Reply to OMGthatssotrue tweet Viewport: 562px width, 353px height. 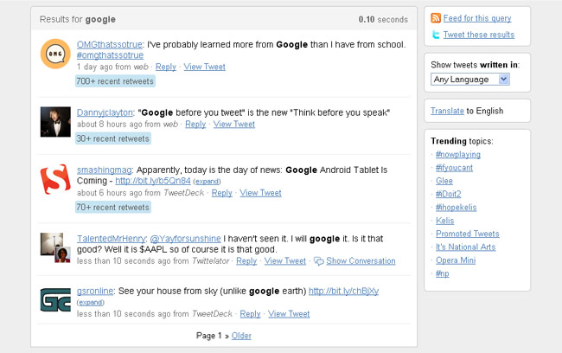[166, 67]
